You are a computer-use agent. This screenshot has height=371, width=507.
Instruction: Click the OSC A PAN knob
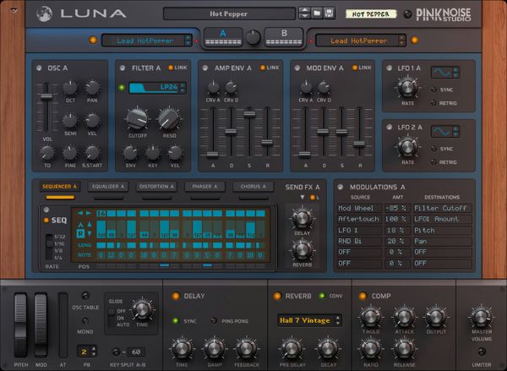pos(92,88)
